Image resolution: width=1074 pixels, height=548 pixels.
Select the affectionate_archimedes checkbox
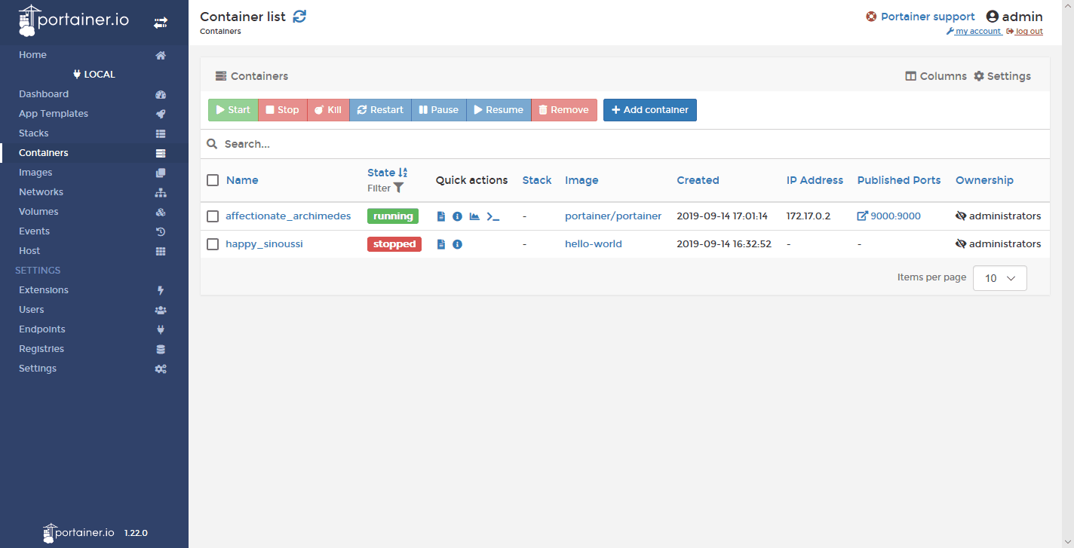(x=213, y=216)
